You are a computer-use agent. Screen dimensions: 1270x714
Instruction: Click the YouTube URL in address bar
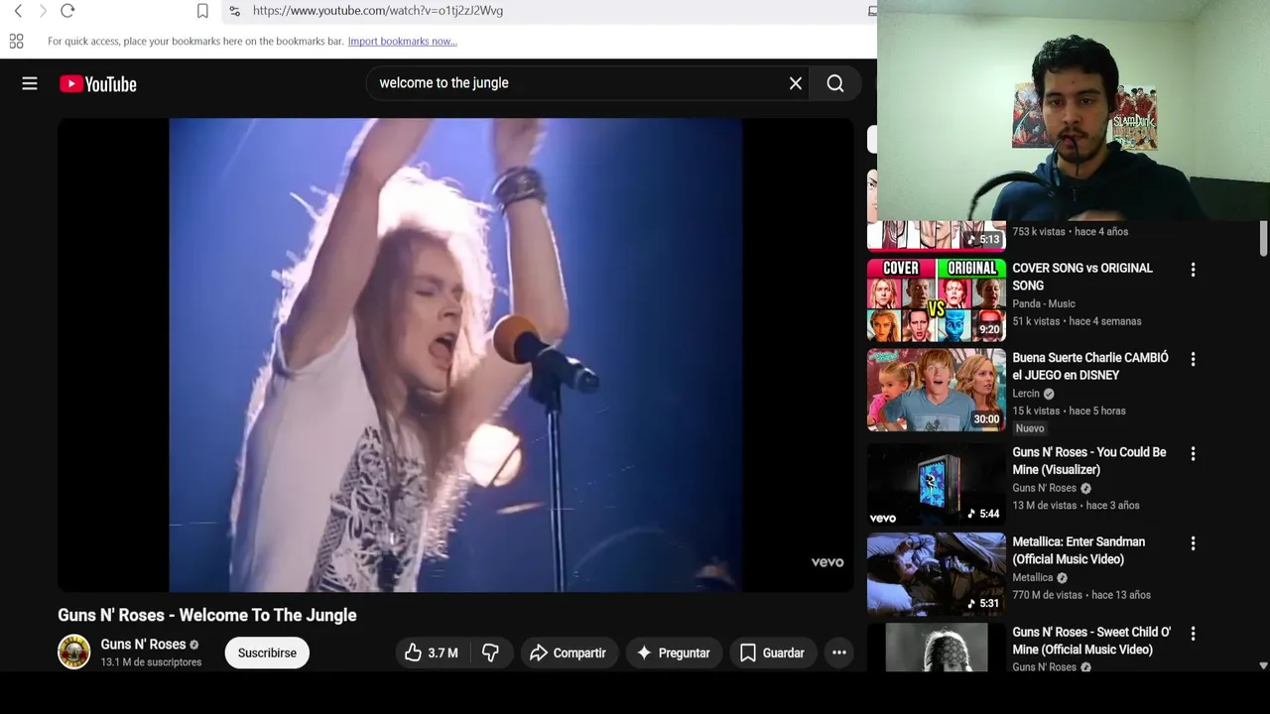click(x=378, y=11)
